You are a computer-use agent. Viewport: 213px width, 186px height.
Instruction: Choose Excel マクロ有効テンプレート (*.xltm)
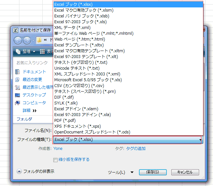pos(128,51)
